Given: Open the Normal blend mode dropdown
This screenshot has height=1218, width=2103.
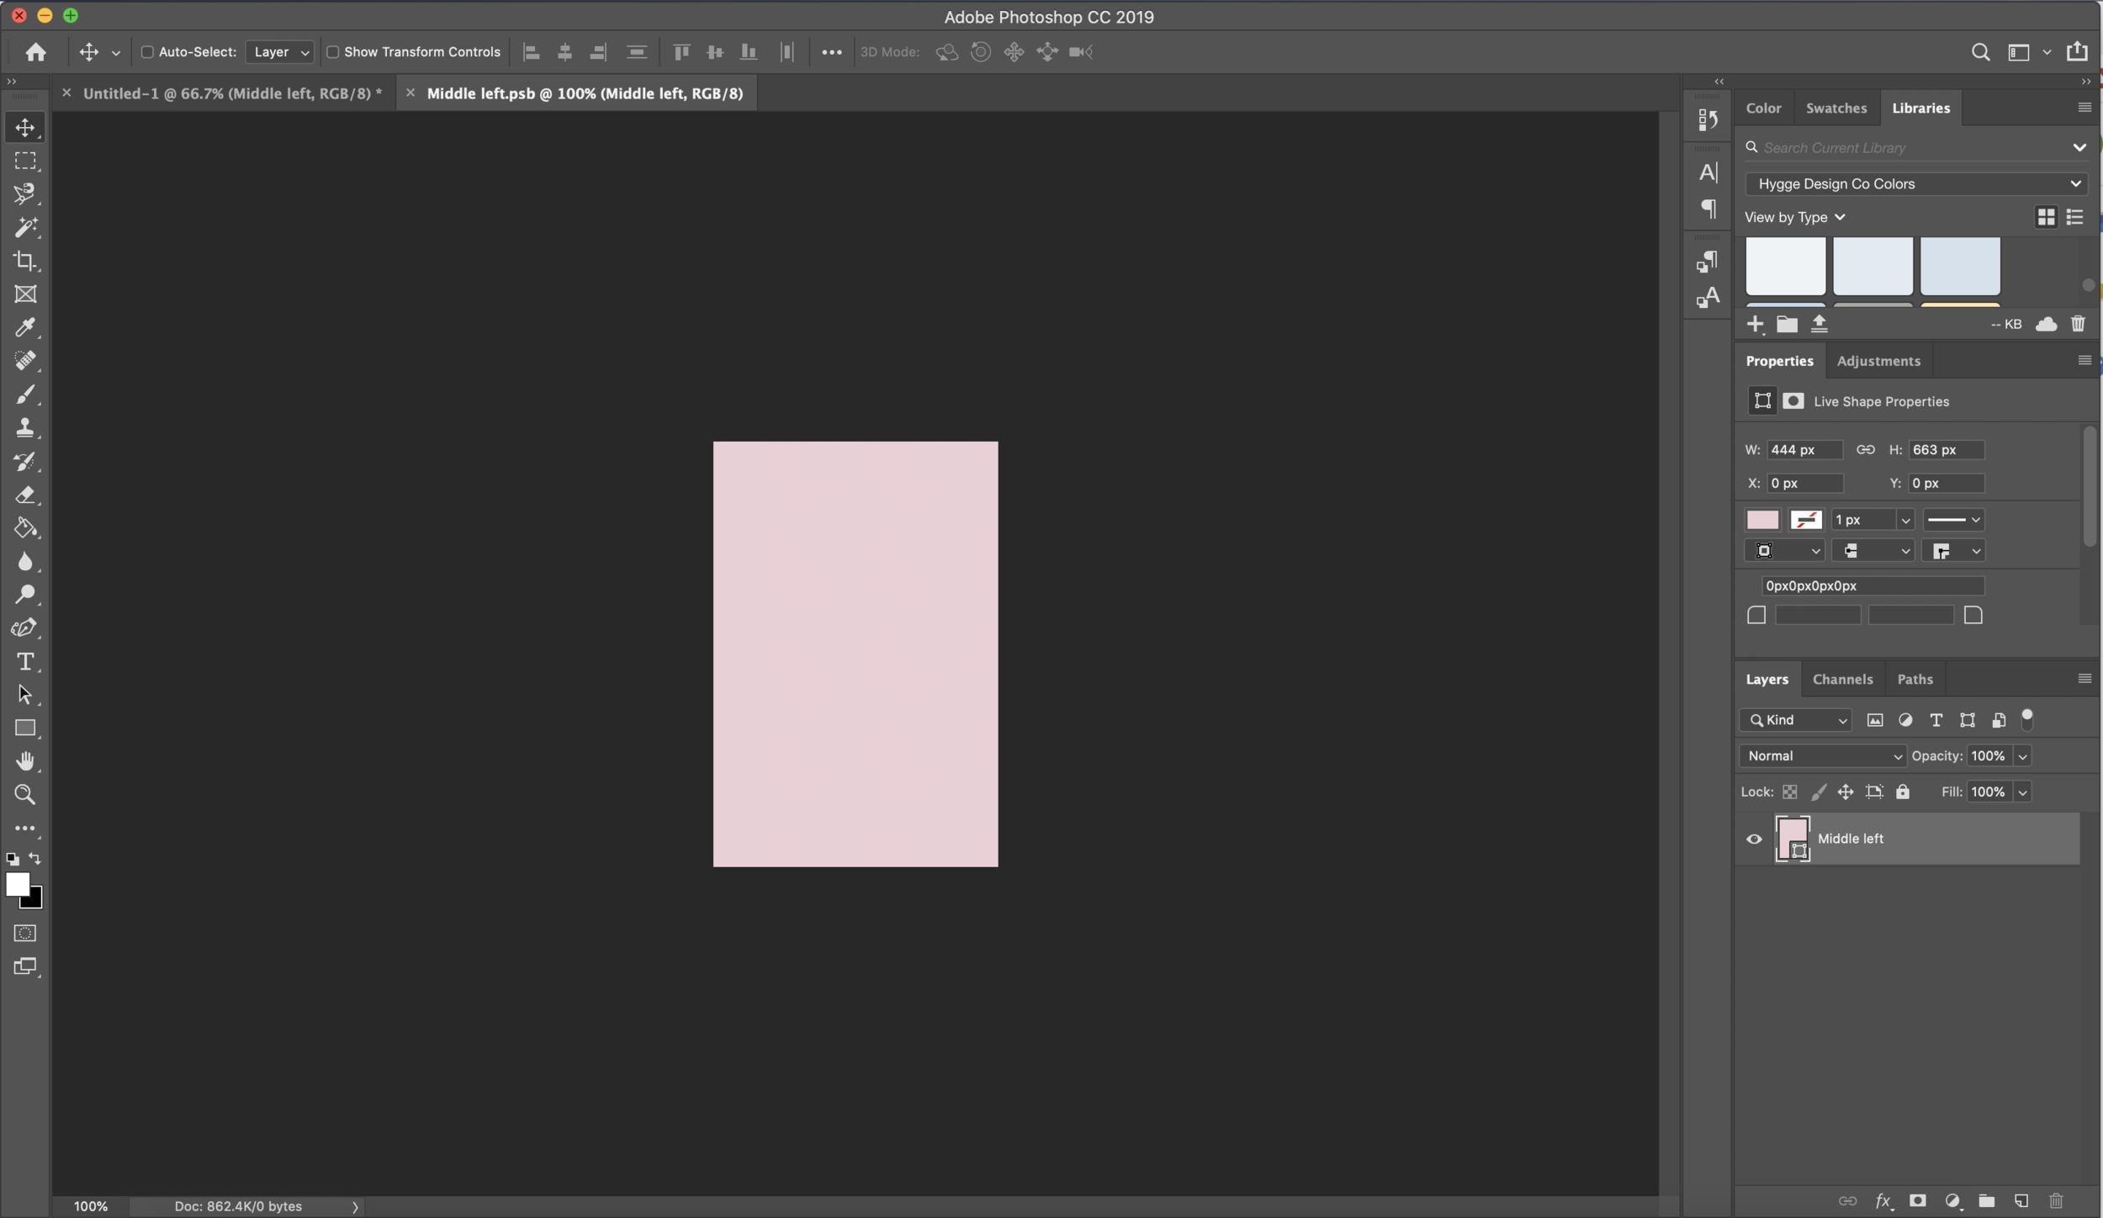Looking at the screenshot, I should [1822, 756].
